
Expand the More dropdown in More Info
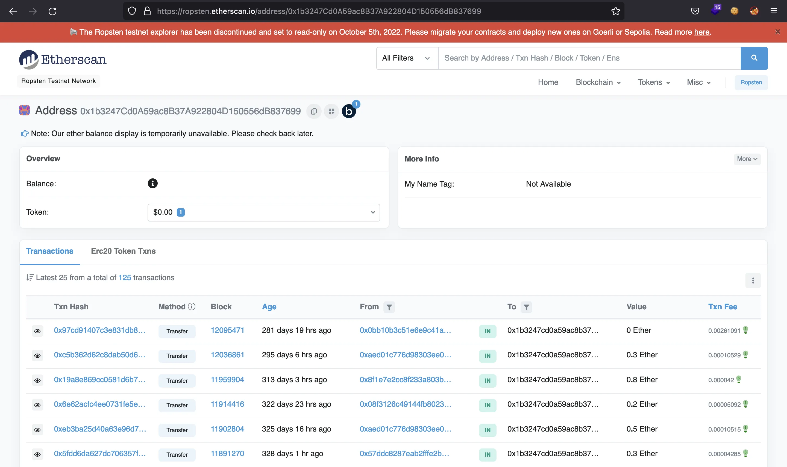(x=747, y=159)
